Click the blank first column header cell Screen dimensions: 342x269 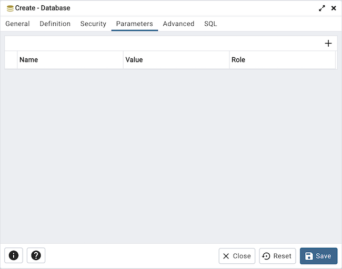(x=11, y=60)
